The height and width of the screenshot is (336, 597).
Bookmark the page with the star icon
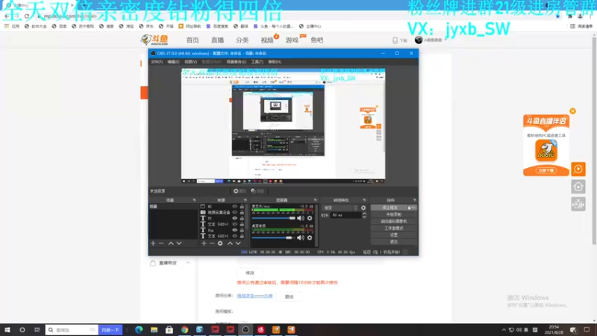tap(557, 16)
